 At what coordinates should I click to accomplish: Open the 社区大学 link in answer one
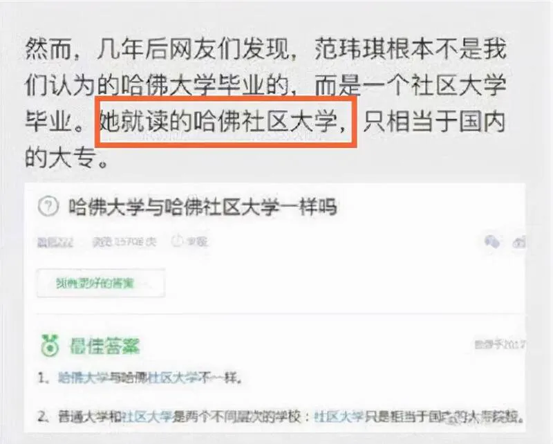[x=172, y=378]
